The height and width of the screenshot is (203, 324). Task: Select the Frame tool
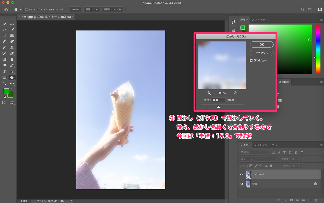12,35
